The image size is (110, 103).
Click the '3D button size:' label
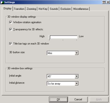(17, 52)
